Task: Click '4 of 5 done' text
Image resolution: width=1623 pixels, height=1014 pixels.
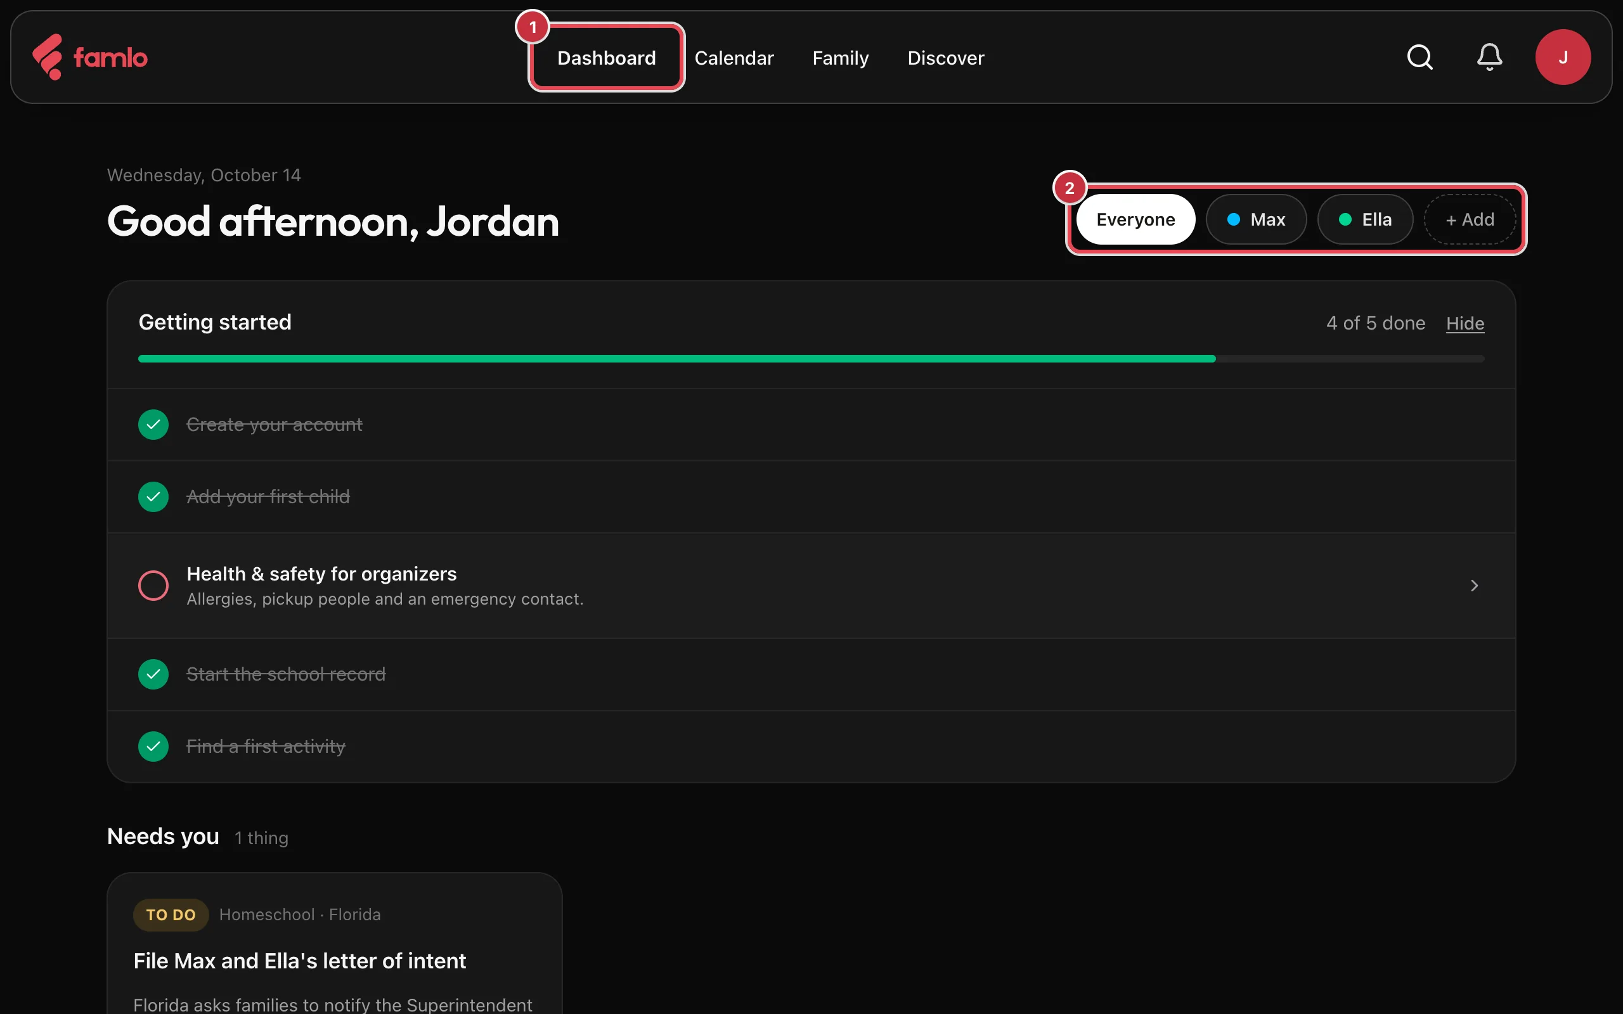Action: pos(1376,323)
